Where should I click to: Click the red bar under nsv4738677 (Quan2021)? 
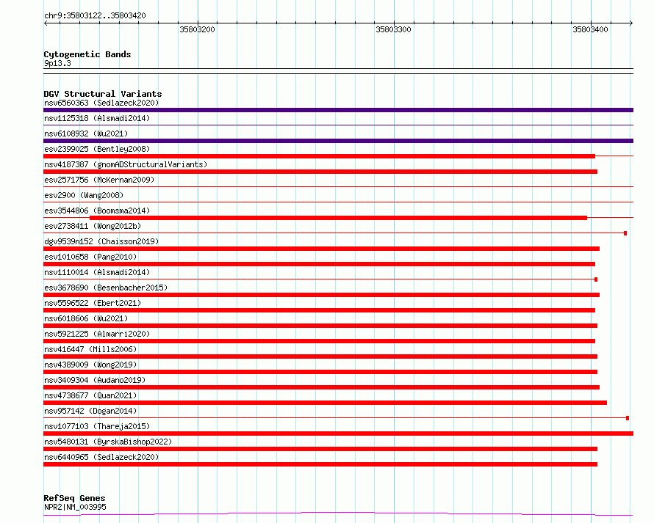[x=325, y=403]
